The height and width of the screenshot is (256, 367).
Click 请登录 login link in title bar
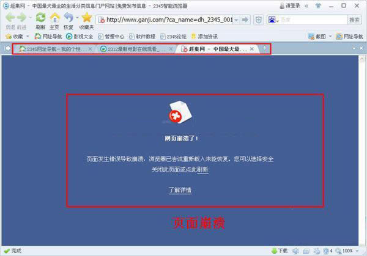(290, 6)
